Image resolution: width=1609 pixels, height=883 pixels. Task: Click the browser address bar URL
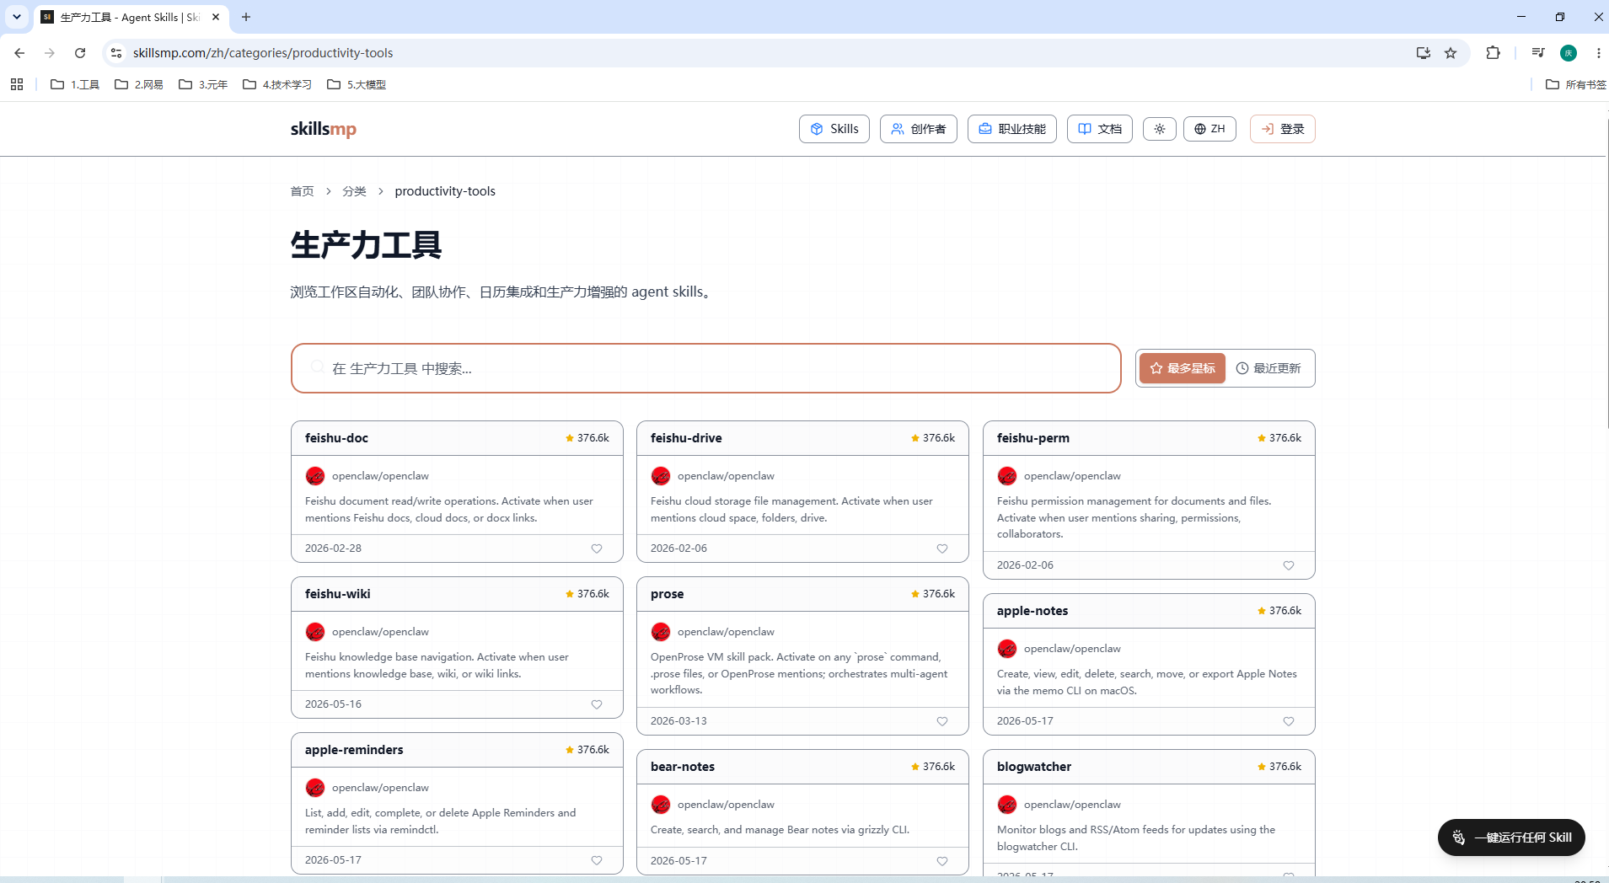tap(263, 53)
